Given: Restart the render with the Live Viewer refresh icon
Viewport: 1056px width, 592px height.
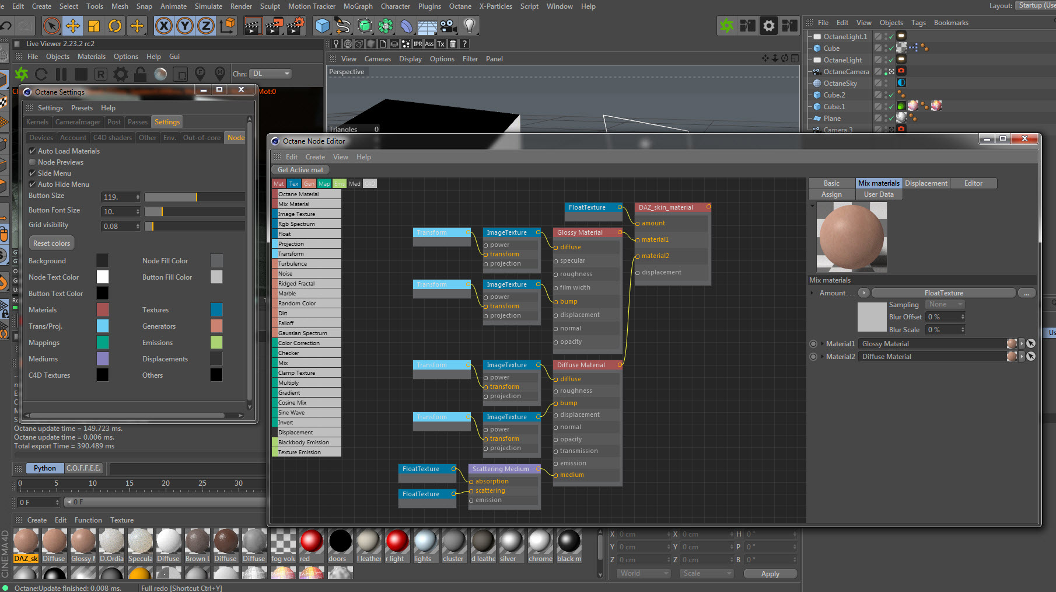Looking at the screenshot, I should pyautogui.click(x=41, y=74).
